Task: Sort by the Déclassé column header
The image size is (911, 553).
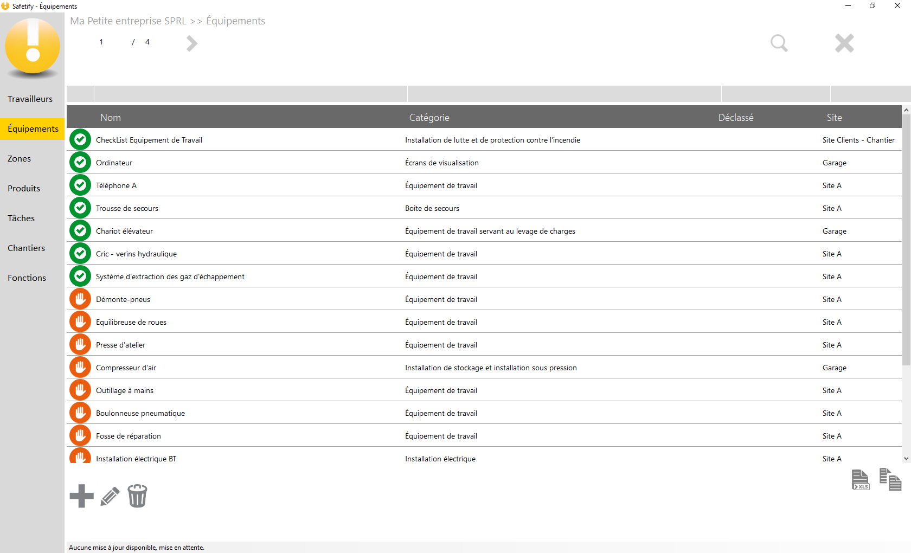Action: coord(736,118)
